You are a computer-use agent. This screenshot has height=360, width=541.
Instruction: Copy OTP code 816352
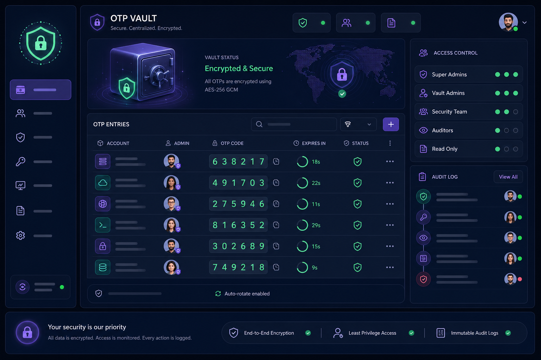coord(276,225)
